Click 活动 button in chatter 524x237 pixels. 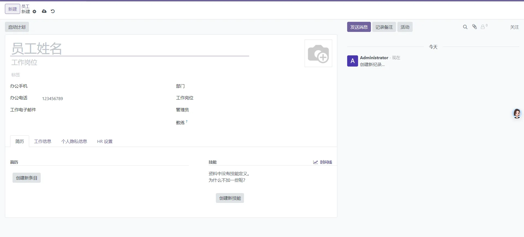(405, 27)
